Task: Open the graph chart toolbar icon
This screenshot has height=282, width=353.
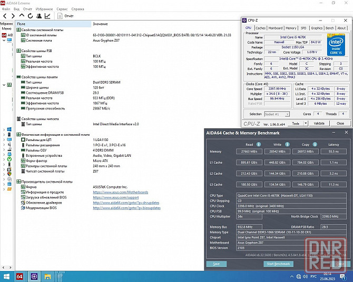Action: click(47, 16)
